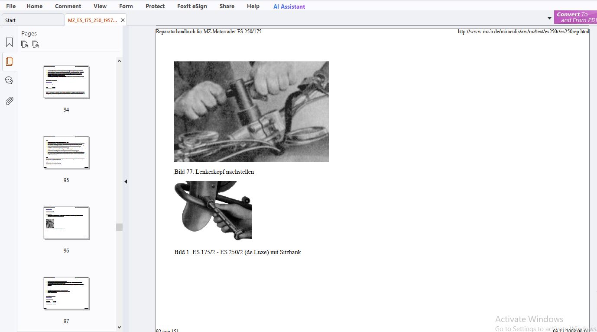Click the thumbnail panel scroll down arrow
The width and height of the screenshot is (597, 332).
tap(119, 327)
